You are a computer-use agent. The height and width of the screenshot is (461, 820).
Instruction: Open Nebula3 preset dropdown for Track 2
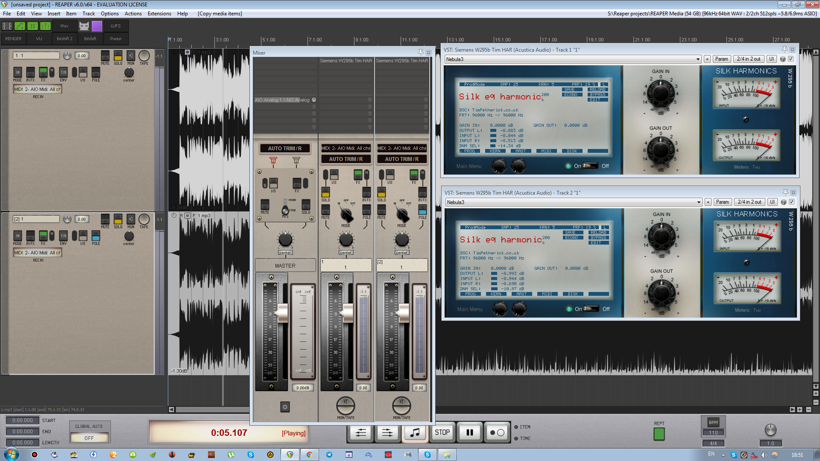tap(573, 202)
